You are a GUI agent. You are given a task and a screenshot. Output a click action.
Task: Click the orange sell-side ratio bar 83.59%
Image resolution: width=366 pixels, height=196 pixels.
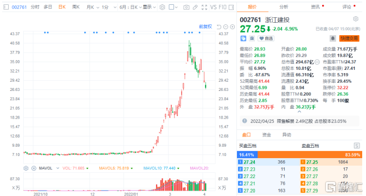310,155
